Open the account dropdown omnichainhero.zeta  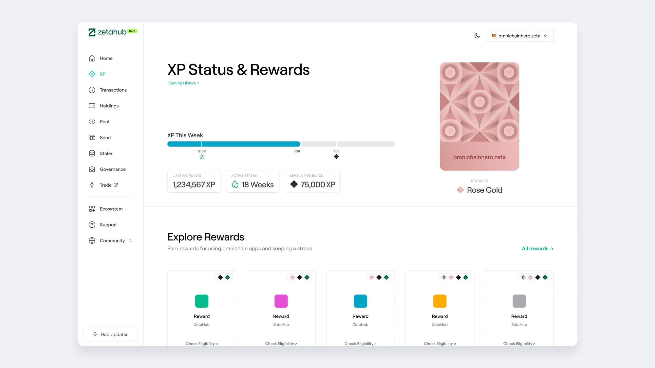[520, 36]
